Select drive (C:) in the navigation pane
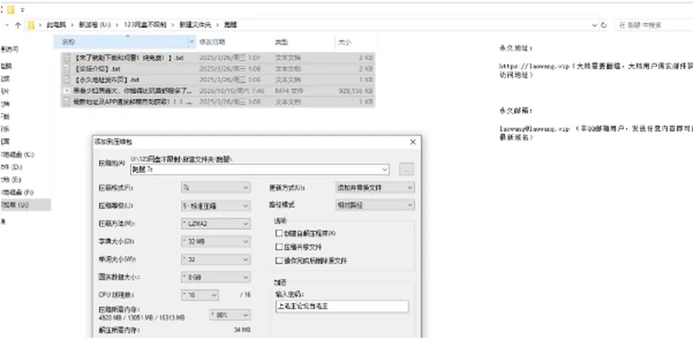This screenshot has width=693, height=339. 17,155
